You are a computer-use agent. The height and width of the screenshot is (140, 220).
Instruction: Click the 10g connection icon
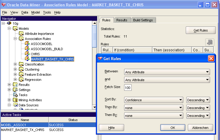point(9,23)
